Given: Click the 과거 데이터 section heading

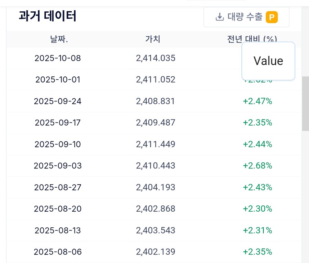Looking at the screenshot, I should (47, 16).
